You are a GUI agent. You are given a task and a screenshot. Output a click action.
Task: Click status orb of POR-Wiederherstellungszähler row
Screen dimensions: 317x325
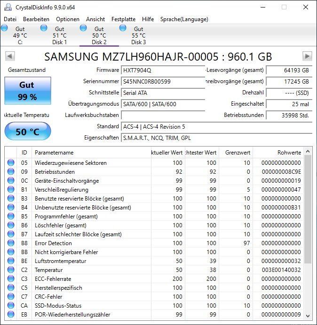(x=11, y=314)
